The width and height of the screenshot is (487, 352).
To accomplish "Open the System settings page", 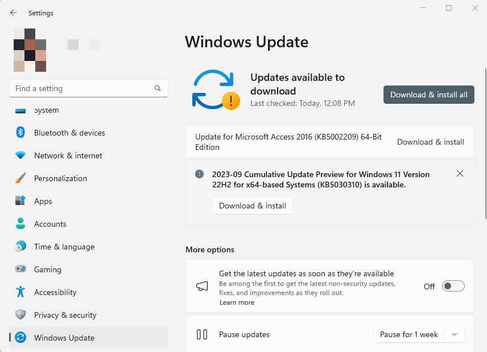I will click(x=46, y=110).
